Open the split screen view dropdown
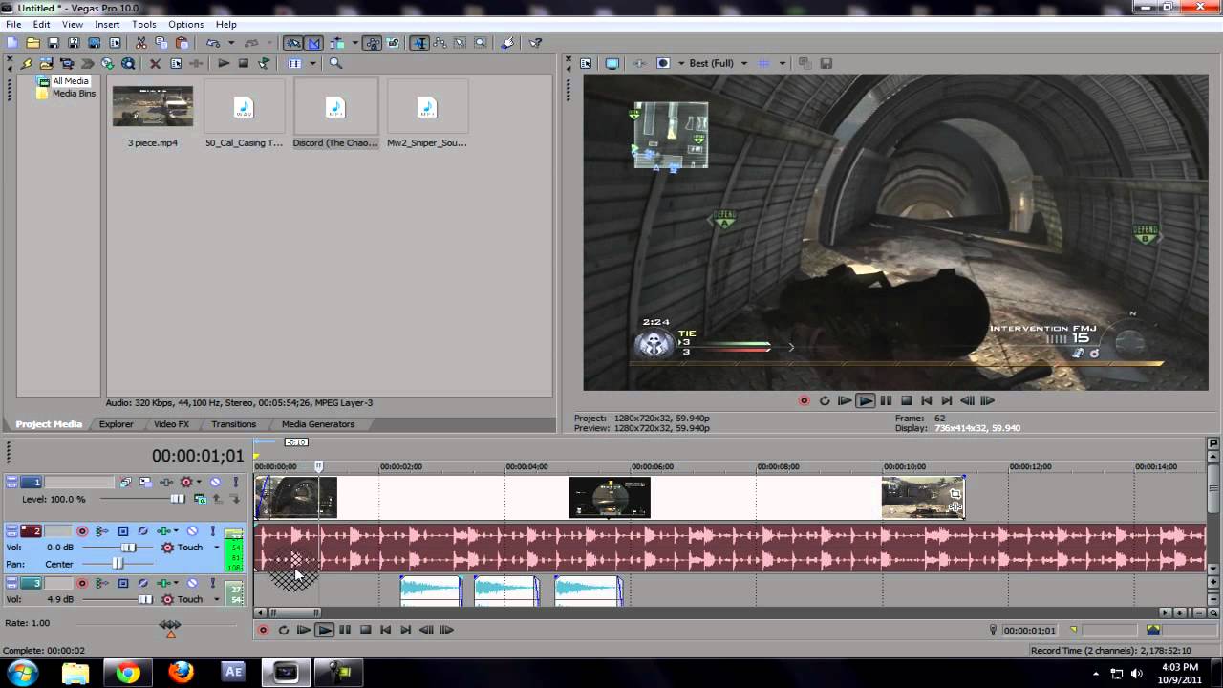The image size is (1223, 688). 681,64
